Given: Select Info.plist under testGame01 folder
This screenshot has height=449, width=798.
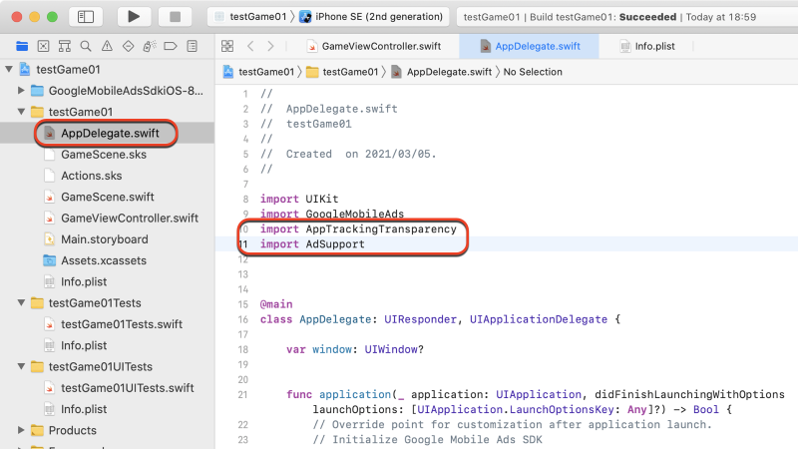Looking at the screenshot, I should (84, 281).
